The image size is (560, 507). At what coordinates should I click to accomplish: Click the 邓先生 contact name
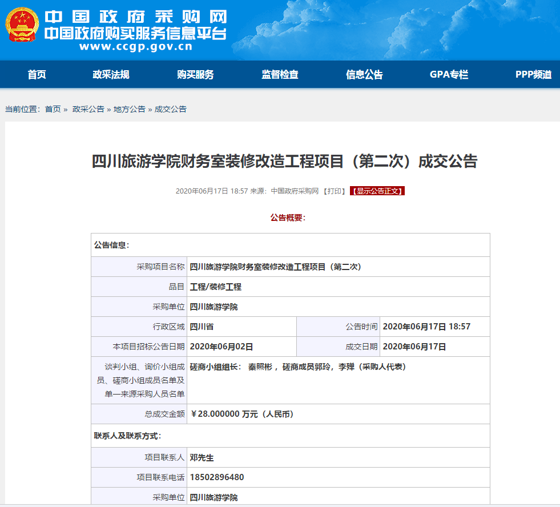coord(202,458)
